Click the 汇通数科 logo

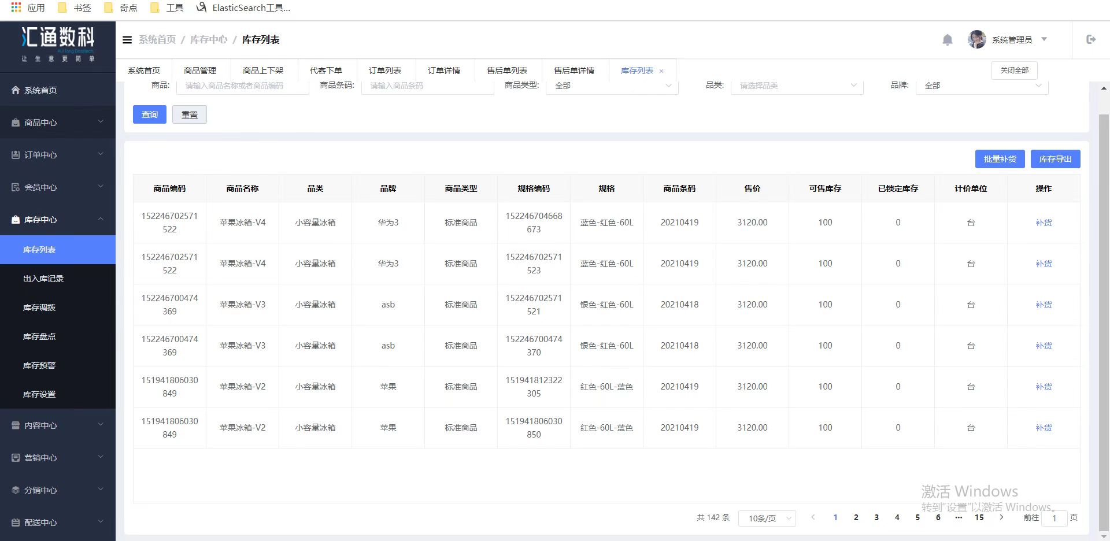pyautogui.click(x=58, y=43)
